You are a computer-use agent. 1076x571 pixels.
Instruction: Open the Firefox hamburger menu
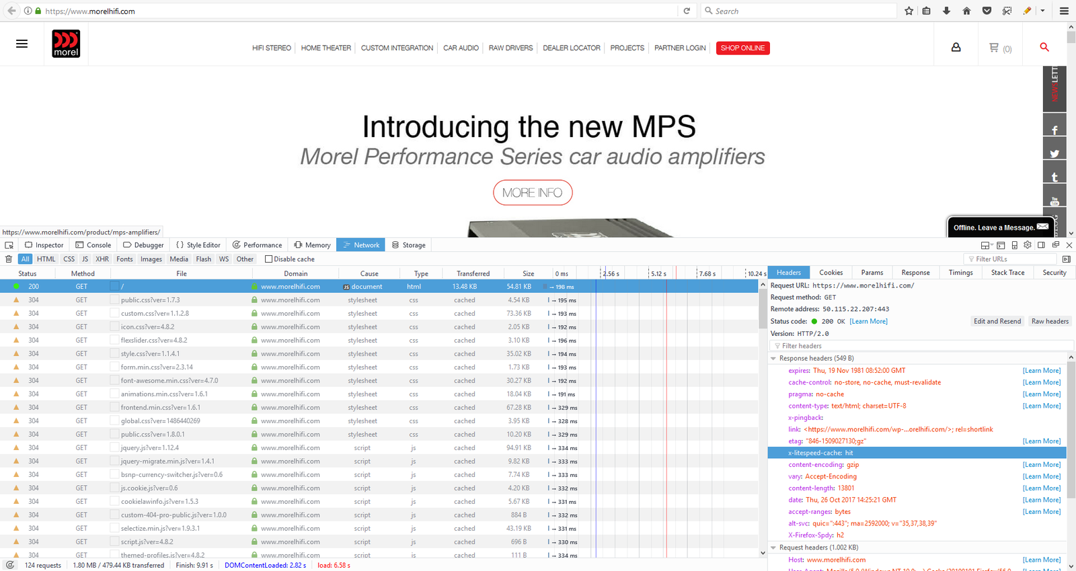1064,11
